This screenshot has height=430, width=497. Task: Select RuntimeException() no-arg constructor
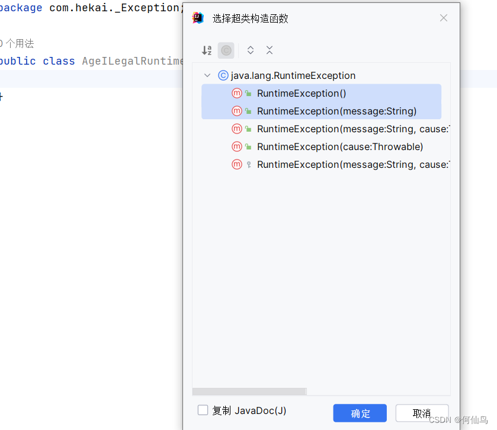coord(321,93)
